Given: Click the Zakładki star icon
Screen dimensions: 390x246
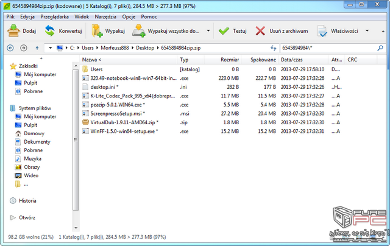Looking at the screenshot, I should (x=13, y=66).
